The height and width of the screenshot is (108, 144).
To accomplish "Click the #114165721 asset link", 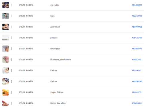I will pos(137,92).
